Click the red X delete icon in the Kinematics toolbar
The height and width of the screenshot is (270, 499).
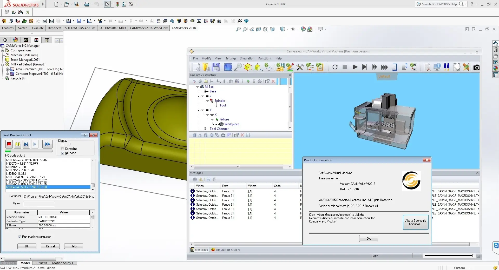273,81
